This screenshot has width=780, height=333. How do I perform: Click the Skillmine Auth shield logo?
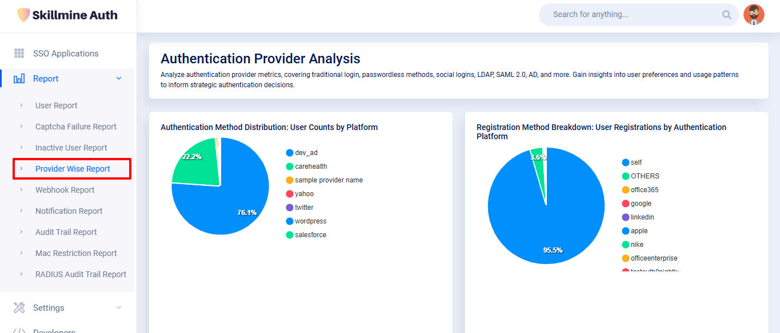click(x=23, y=15)
